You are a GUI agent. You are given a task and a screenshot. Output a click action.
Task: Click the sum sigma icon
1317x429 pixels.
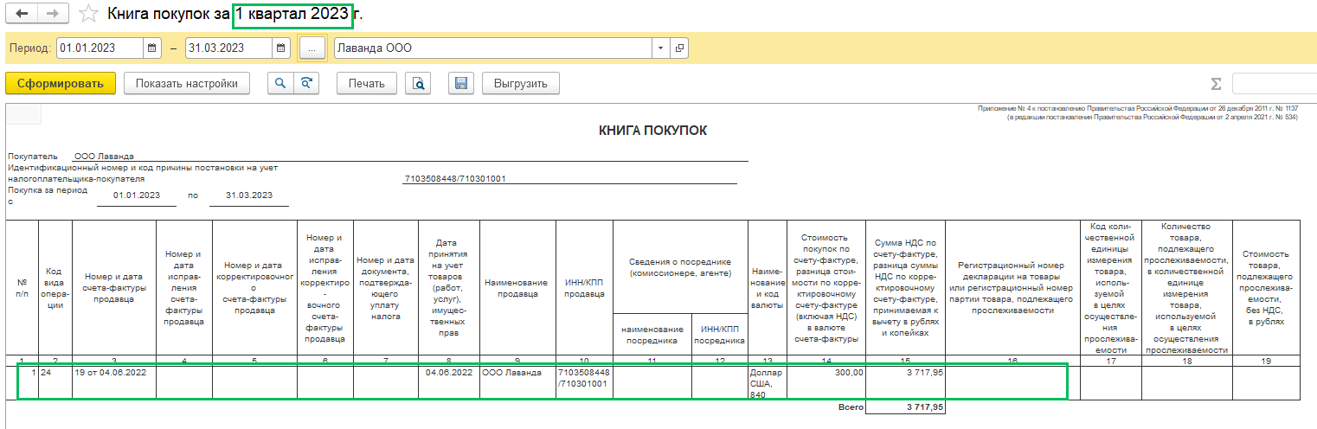[x=1216, y=84]
